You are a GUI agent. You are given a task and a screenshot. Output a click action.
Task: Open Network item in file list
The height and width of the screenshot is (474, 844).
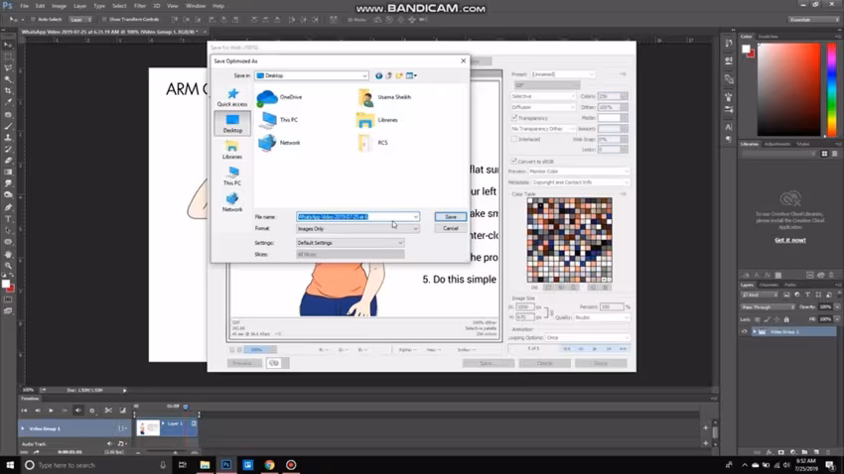[279, 143]
